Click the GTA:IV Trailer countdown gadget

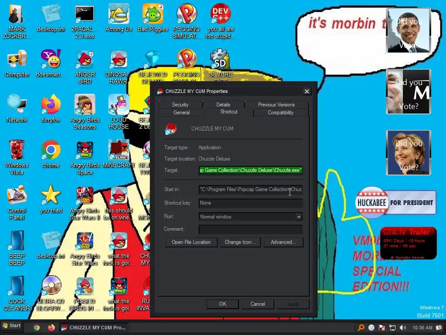(409, 243)
